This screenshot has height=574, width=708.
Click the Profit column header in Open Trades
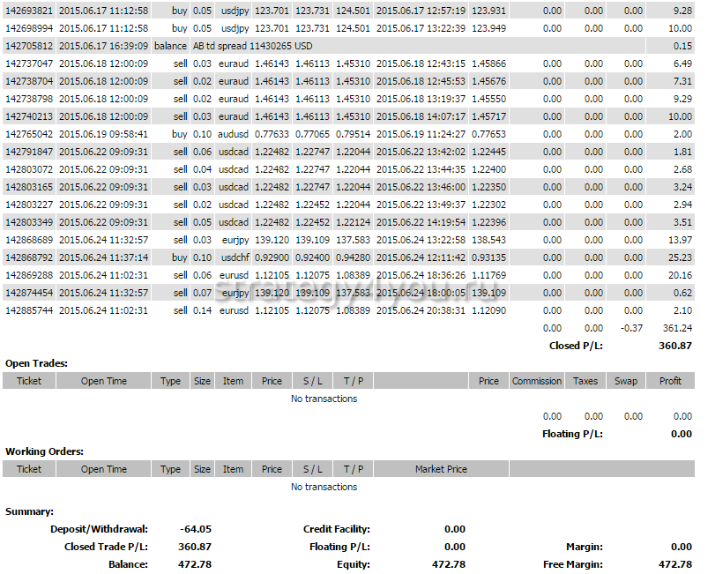[670, 381]
